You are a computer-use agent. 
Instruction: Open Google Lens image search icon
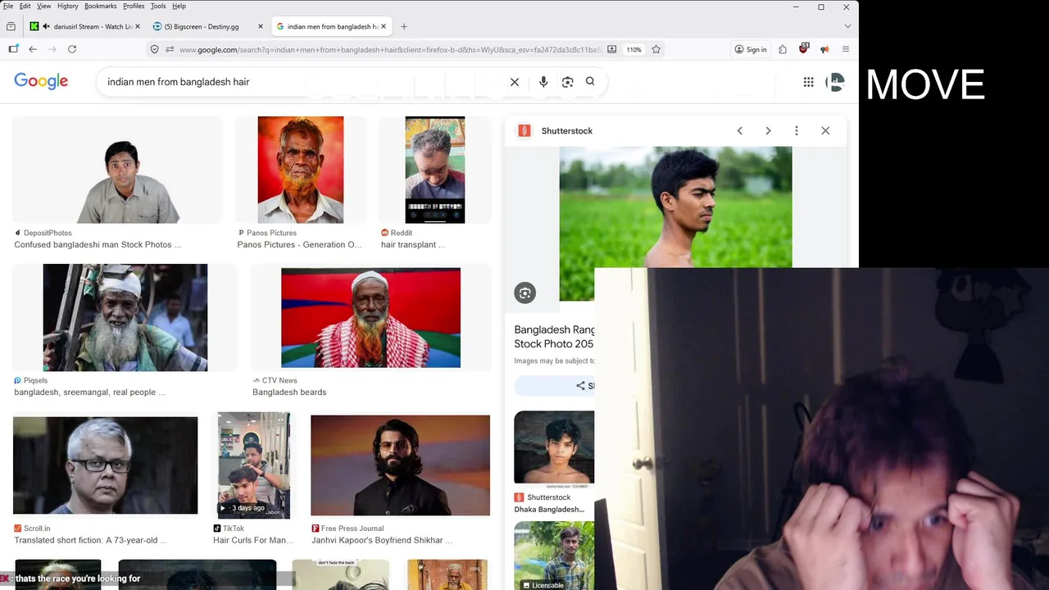(567, 82)
